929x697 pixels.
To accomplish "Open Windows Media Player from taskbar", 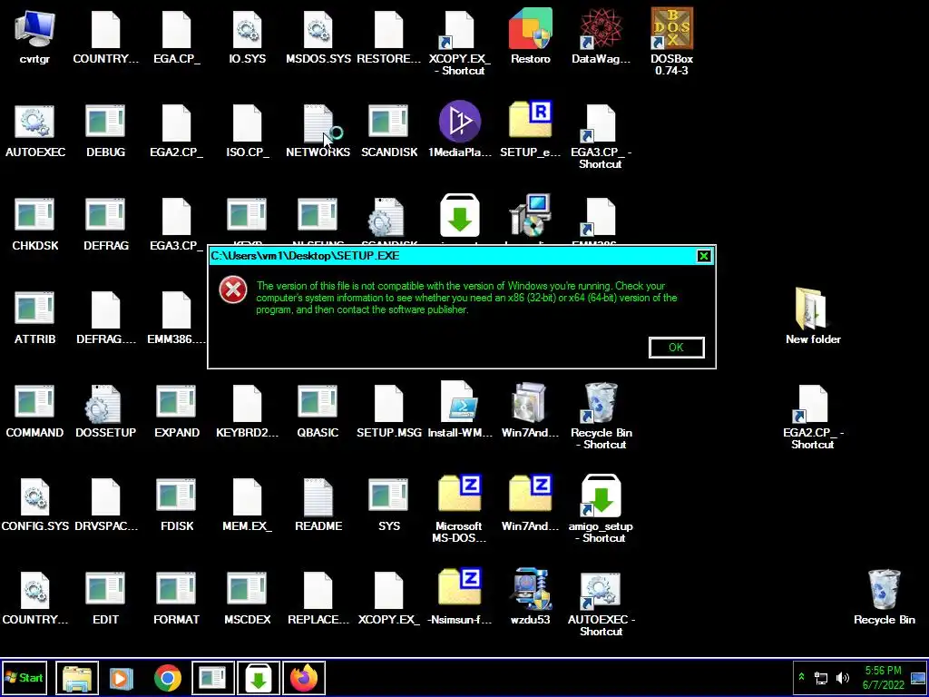I will coord(122,677).
